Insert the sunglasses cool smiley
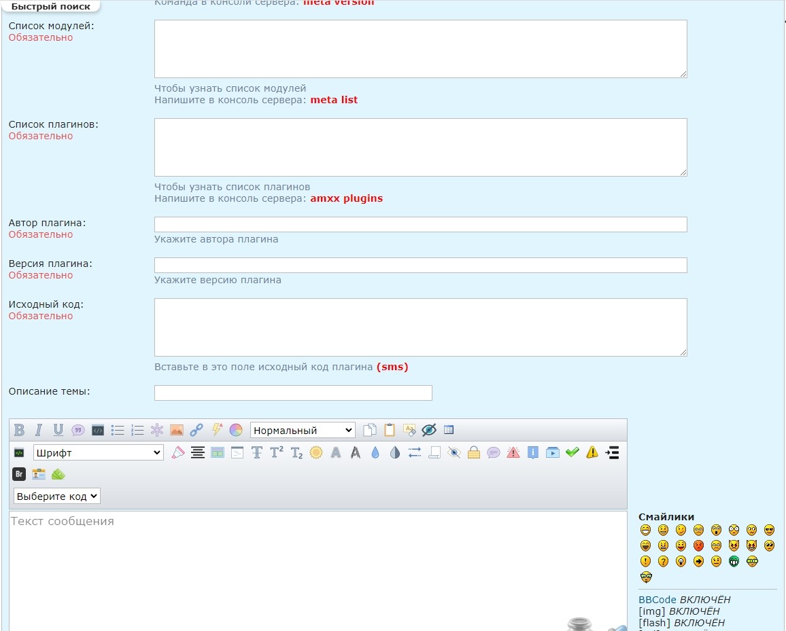Viewport: 786px width, 631px height. 769,530
